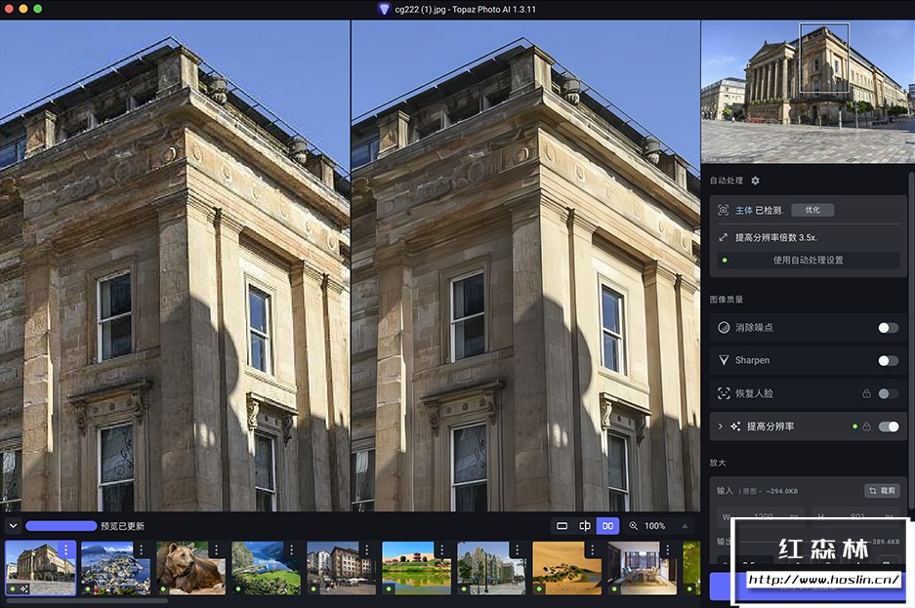Click the 图像质量 section label

coord(727,299)
